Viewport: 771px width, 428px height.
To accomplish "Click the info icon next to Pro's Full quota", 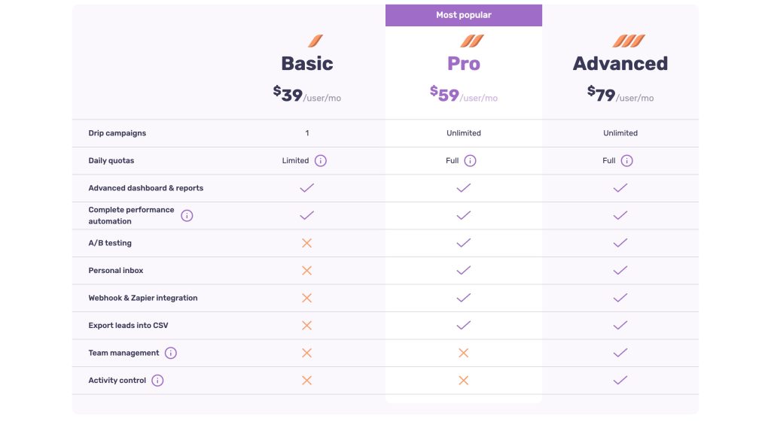I will click(x=470, y=161).
